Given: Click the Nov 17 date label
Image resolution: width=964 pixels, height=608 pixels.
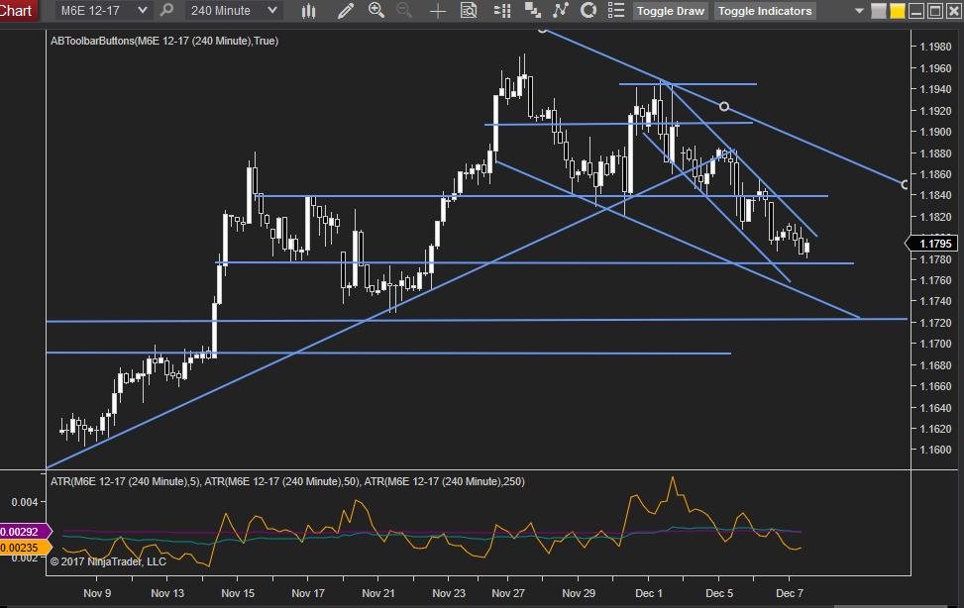Looking at the screenshot, I should [x=308, y=593].
